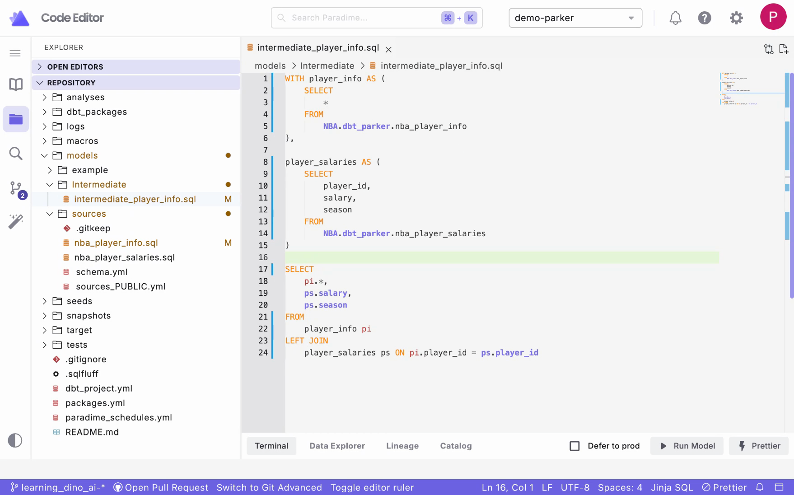
Task: Open the .gitignore file
Action: click(x=136, y=359)
